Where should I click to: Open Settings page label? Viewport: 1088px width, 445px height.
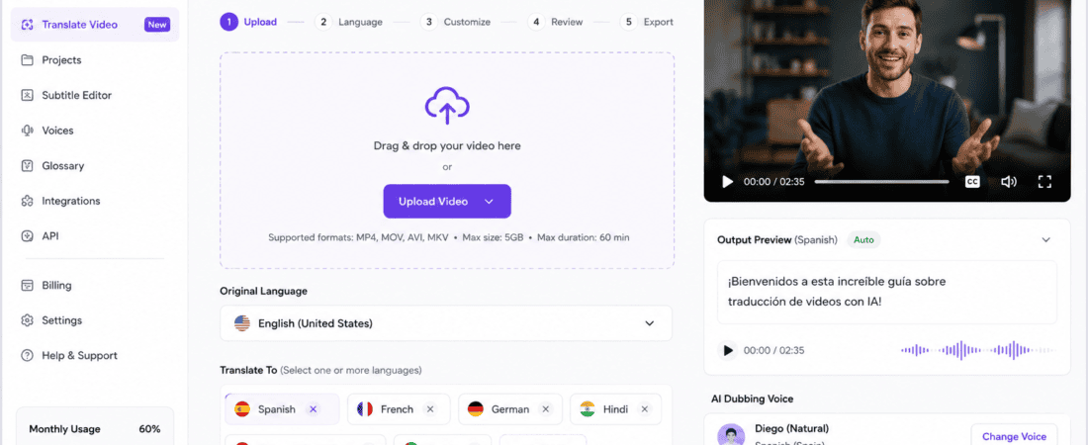point(61,320)
